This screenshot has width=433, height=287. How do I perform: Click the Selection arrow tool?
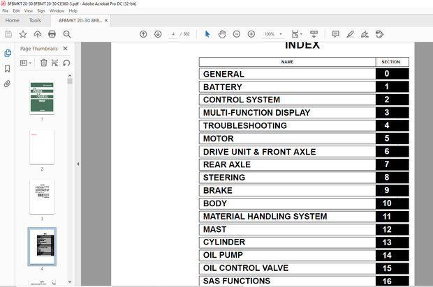pyautogui.click(x=207, y=34)
